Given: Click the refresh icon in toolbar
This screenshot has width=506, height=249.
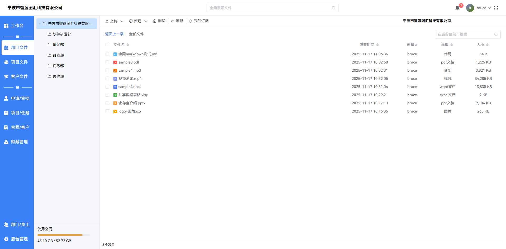Looking at the screenshot, I should (173, 21).
